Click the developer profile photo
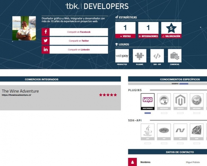The height and width of the screenshot is (166, 207). coord(24,28)
